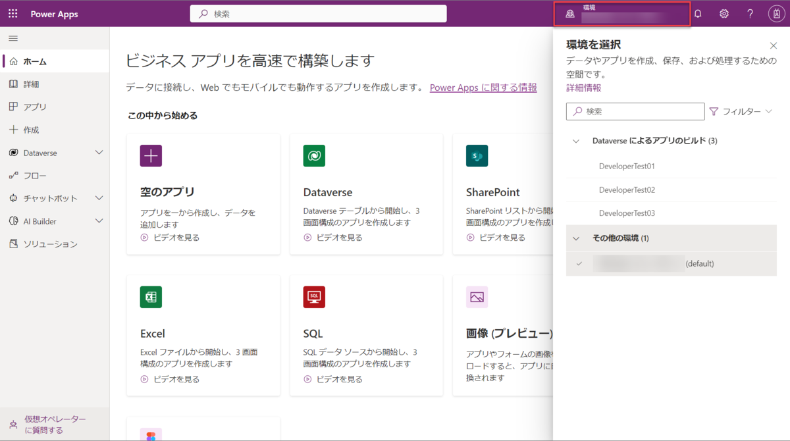Expand the AI Builder sidebar chevron
Screen dimensions: 790x441
pos(99,221)
